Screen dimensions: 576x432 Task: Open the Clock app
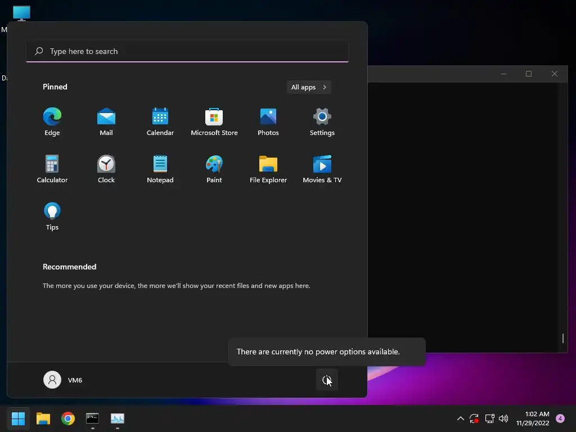(x=106, y=169)
